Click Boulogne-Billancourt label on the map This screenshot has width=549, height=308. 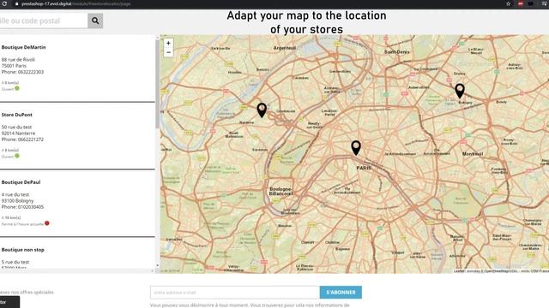tap(281, 191)
